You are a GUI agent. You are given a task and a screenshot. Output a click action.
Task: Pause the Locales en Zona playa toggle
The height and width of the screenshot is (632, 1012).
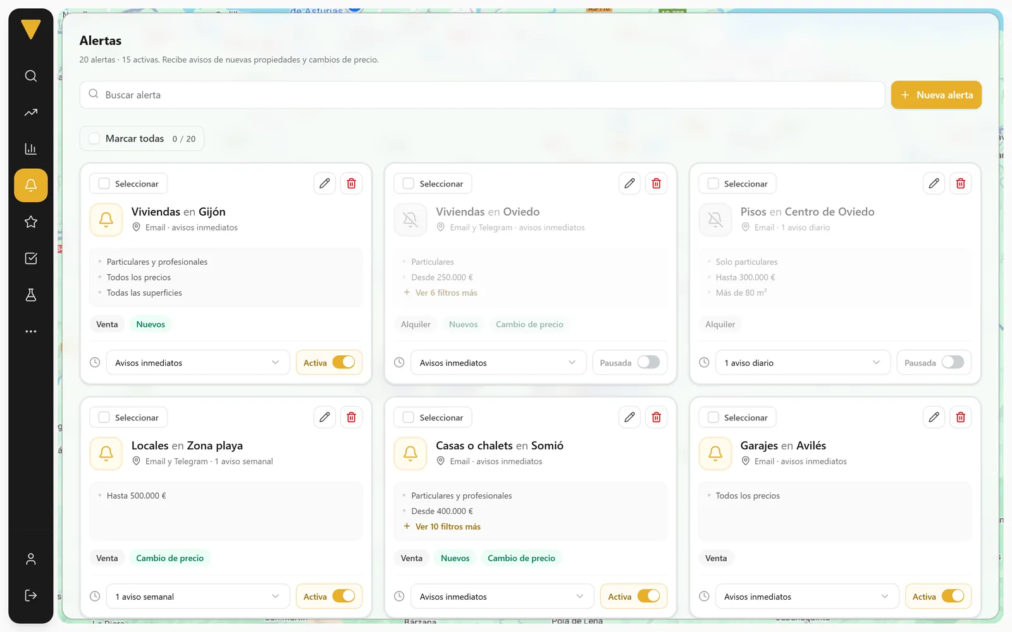344,596
